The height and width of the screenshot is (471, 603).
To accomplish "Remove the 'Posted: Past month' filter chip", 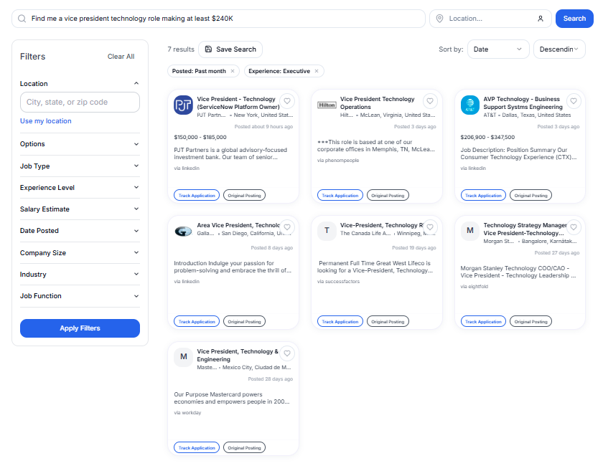I will click(x=233, y=71).
